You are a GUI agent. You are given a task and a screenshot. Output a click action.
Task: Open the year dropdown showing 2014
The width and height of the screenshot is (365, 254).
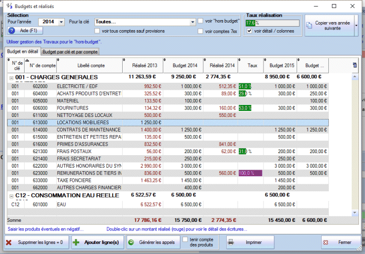pyautogui.click(x=61, y=22)
